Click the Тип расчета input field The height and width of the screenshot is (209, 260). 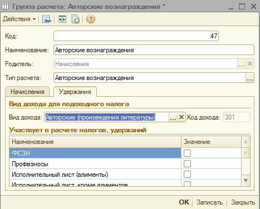(150, 78)
